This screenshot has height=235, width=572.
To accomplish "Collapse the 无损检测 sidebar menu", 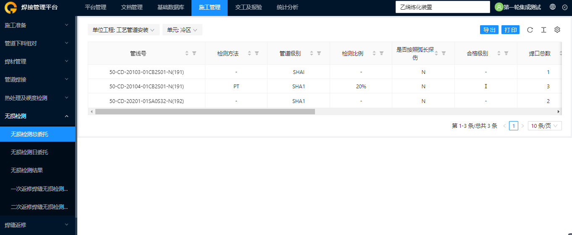I will tap(38, 116).
